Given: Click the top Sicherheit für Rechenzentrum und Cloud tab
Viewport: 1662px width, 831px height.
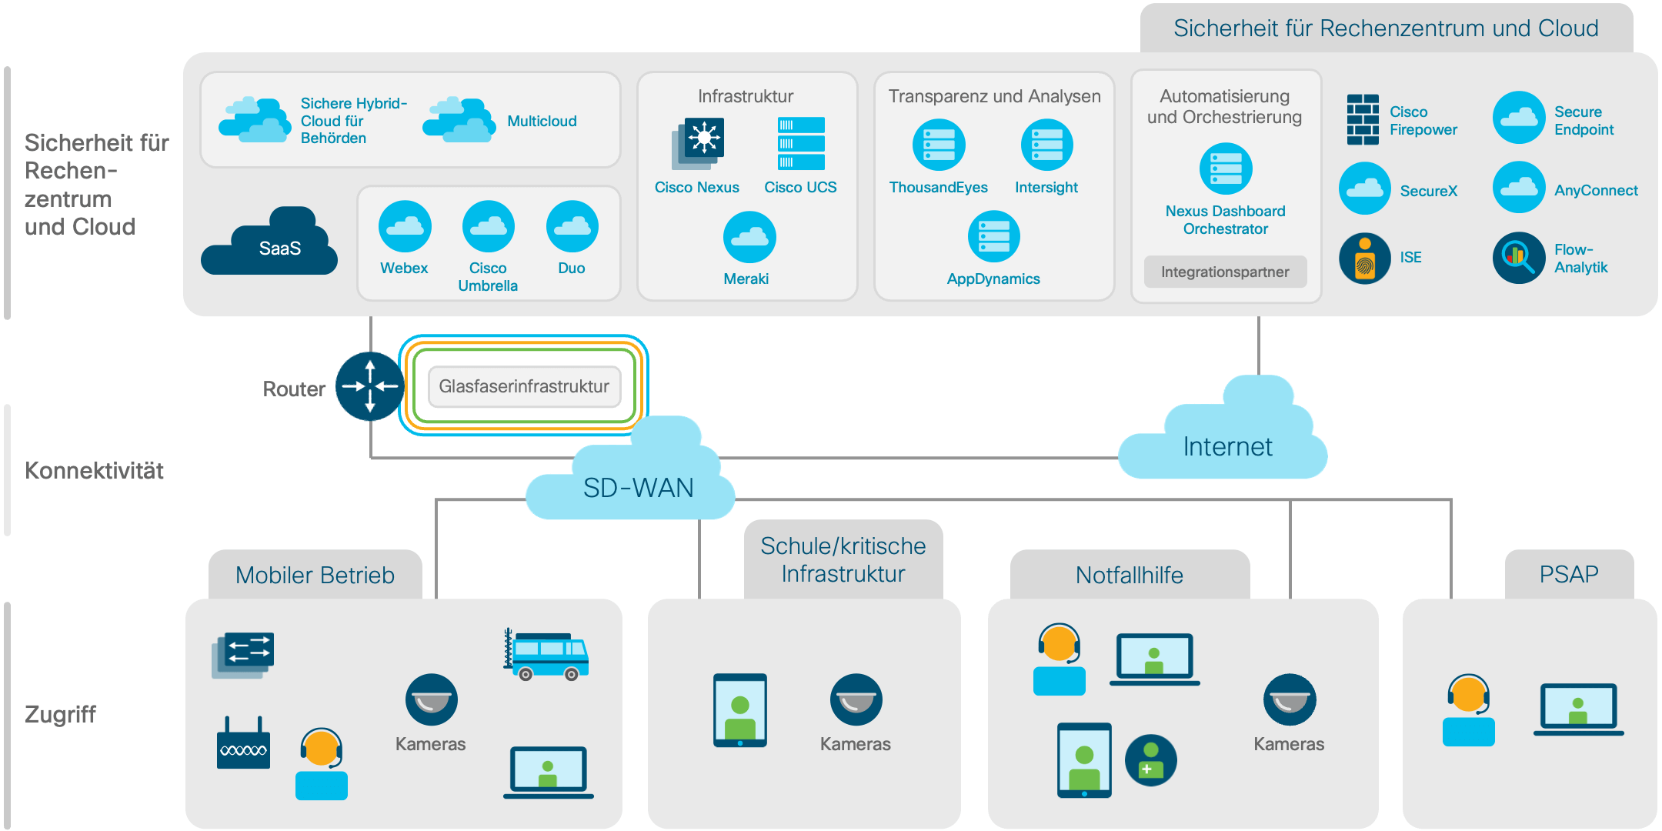Looking at the screenshot, I should tap(1387, 28).
